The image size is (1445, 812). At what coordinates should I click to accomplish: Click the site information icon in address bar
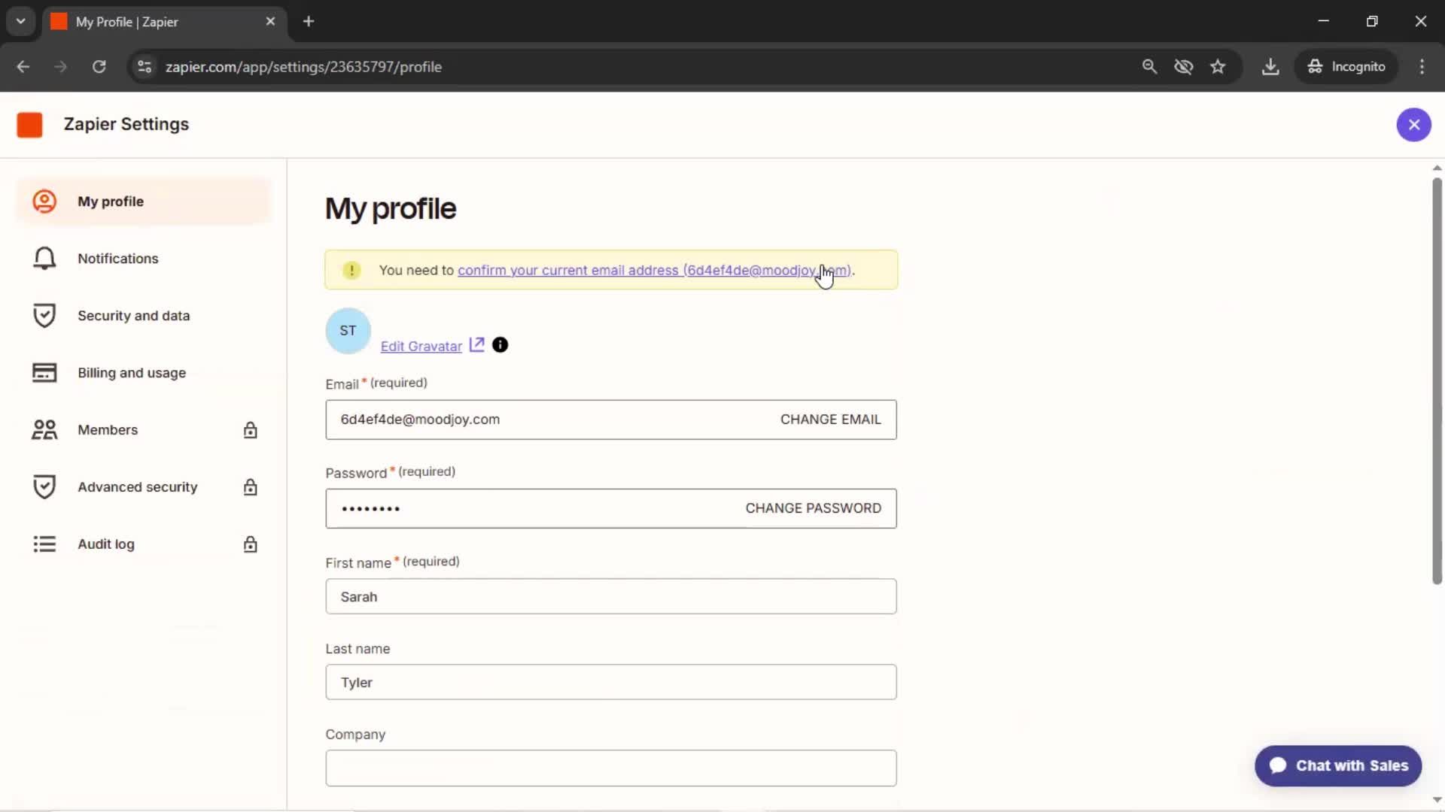click(x=144, y=67)
